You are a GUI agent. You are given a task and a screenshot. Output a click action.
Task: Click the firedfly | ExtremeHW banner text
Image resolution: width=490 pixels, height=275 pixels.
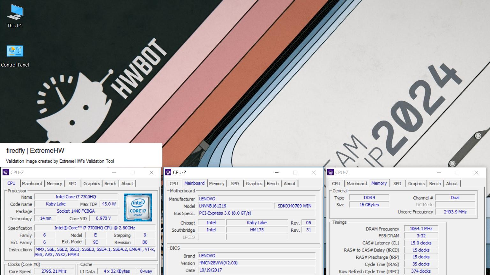pyautogui.click(x=35, y=151)
